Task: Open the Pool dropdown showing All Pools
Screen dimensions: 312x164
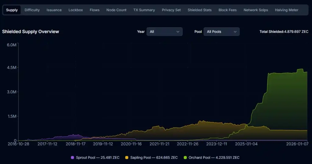Action: point(221,32)
